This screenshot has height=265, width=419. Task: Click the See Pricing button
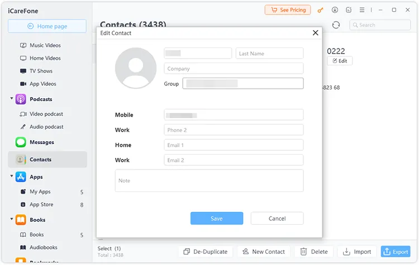[288, 10]
